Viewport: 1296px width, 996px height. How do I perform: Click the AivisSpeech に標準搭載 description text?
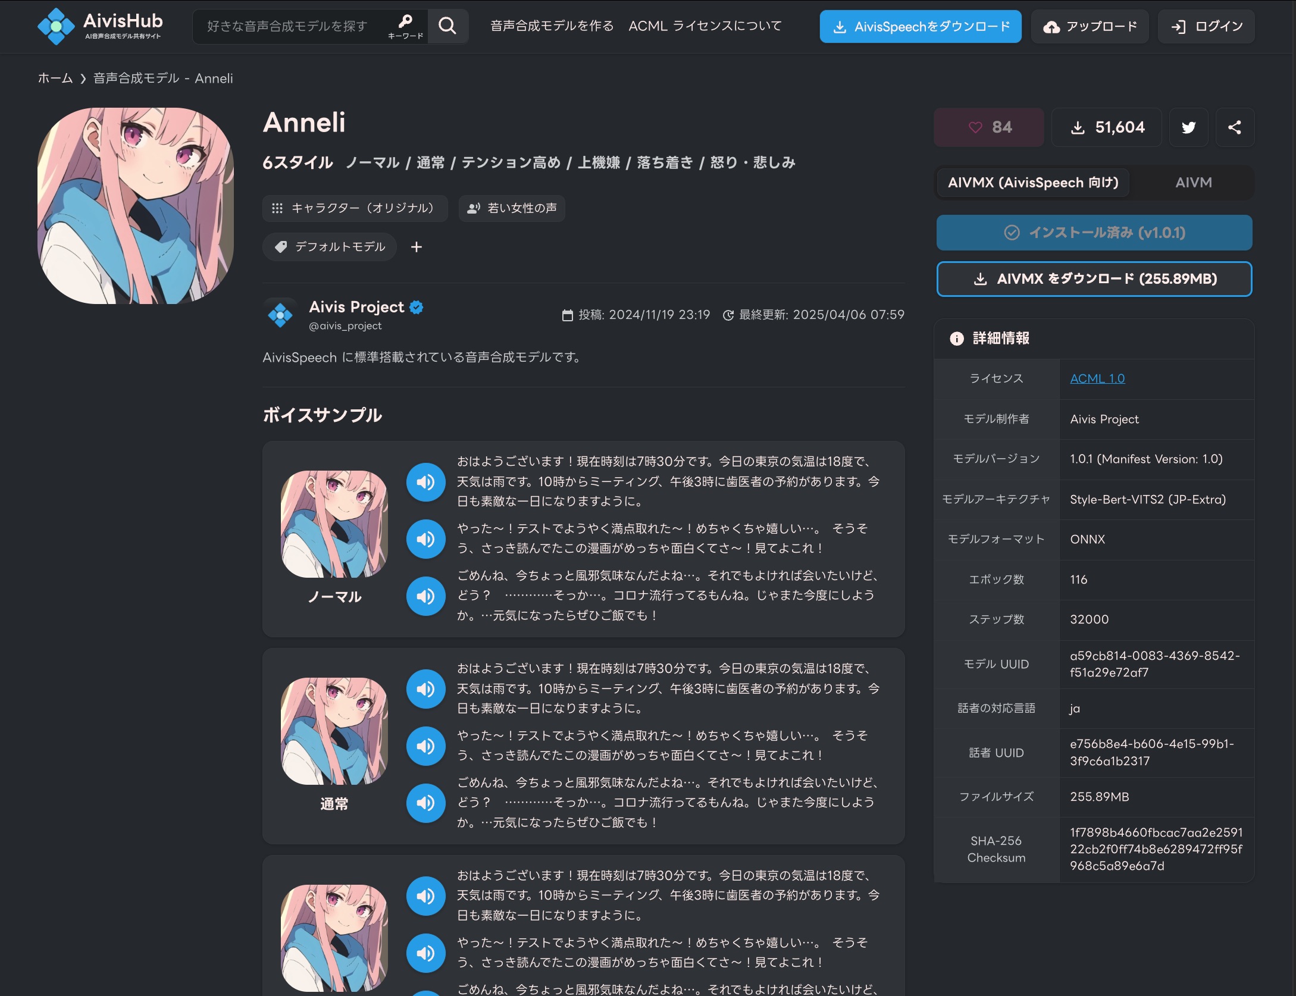click(x=422, y=358)
